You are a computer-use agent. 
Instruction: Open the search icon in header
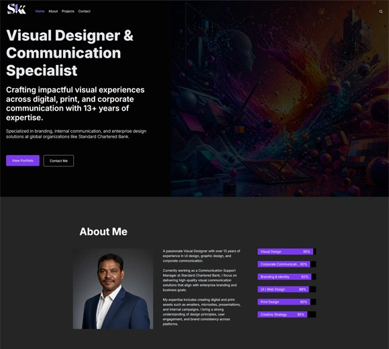pyautogui.click(x=381, y=11)
